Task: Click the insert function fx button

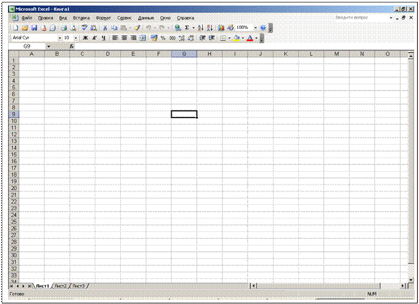Action: [71, 46]
